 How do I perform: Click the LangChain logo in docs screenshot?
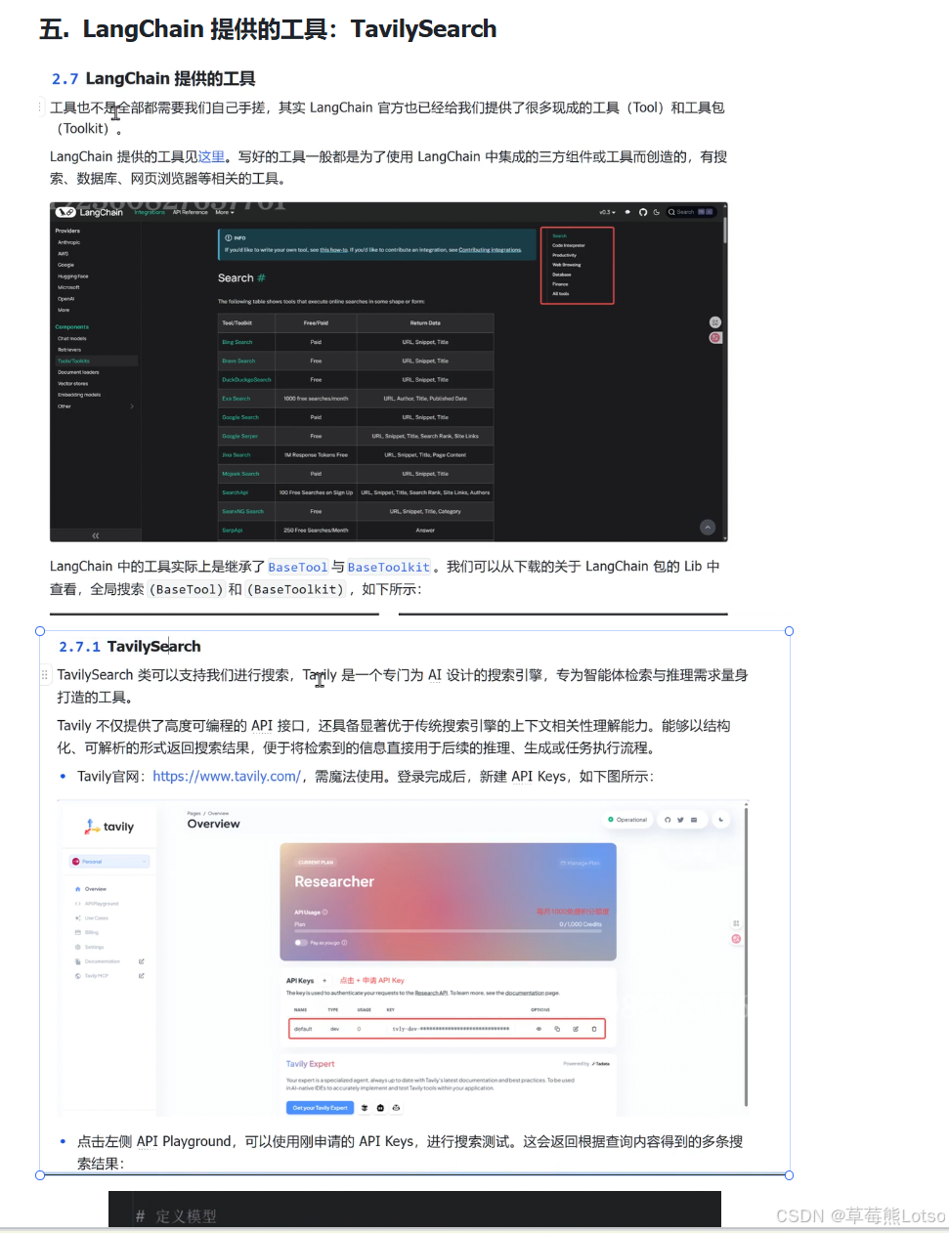pyautogui.click(x=89, y=212)
